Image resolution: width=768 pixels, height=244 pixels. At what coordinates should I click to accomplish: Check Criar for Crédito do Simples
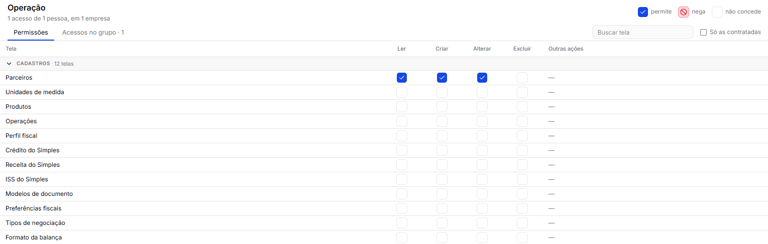click(x=442, y=150)
